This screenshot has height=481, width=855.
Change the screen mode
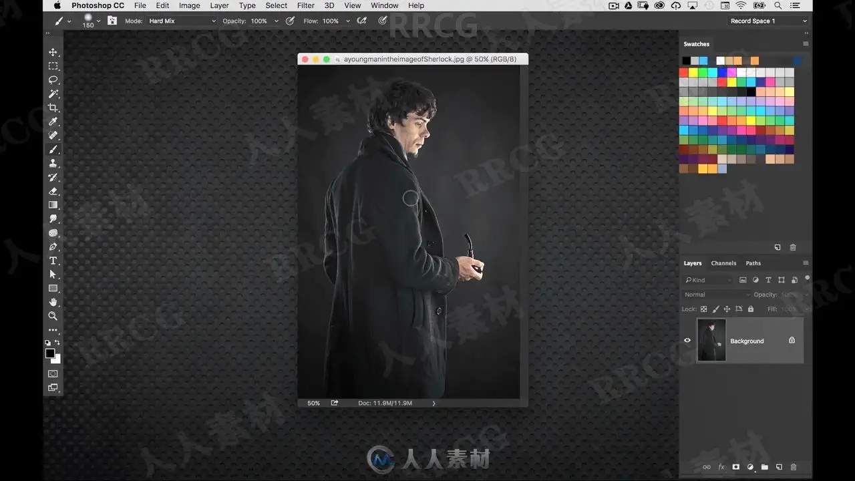click(53, 387)
